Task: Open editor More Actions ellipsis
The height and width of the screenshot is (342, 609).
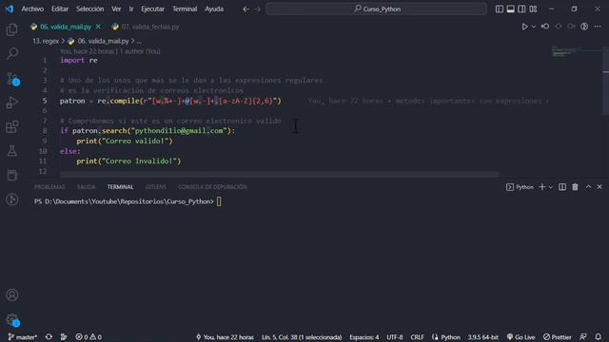Action: 598,27
